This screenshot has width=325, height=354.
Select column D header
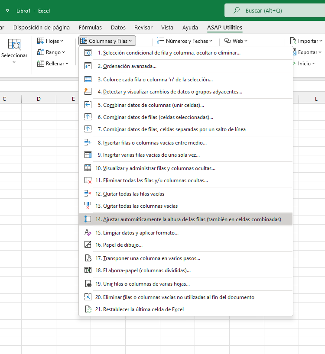pyautogui.click(x=39, y=99)
